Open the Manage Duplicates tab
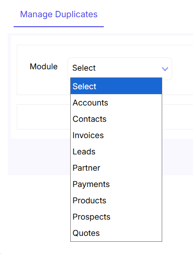This screenshot has height=254, width=193. 58,14
